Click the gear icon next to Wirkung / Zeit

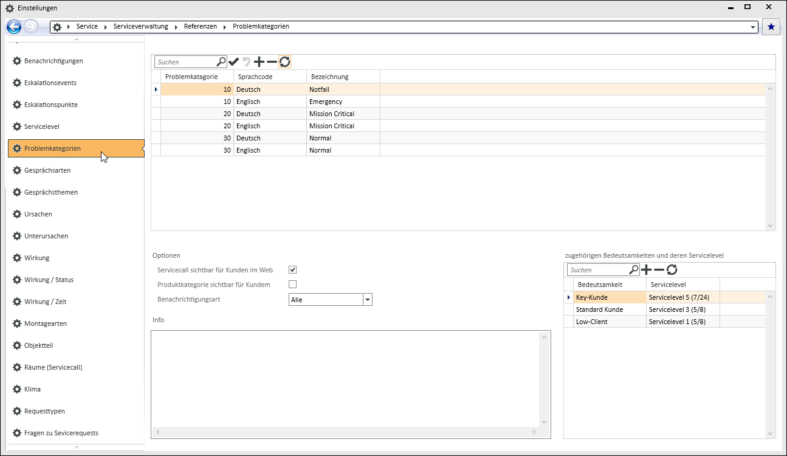17,302
